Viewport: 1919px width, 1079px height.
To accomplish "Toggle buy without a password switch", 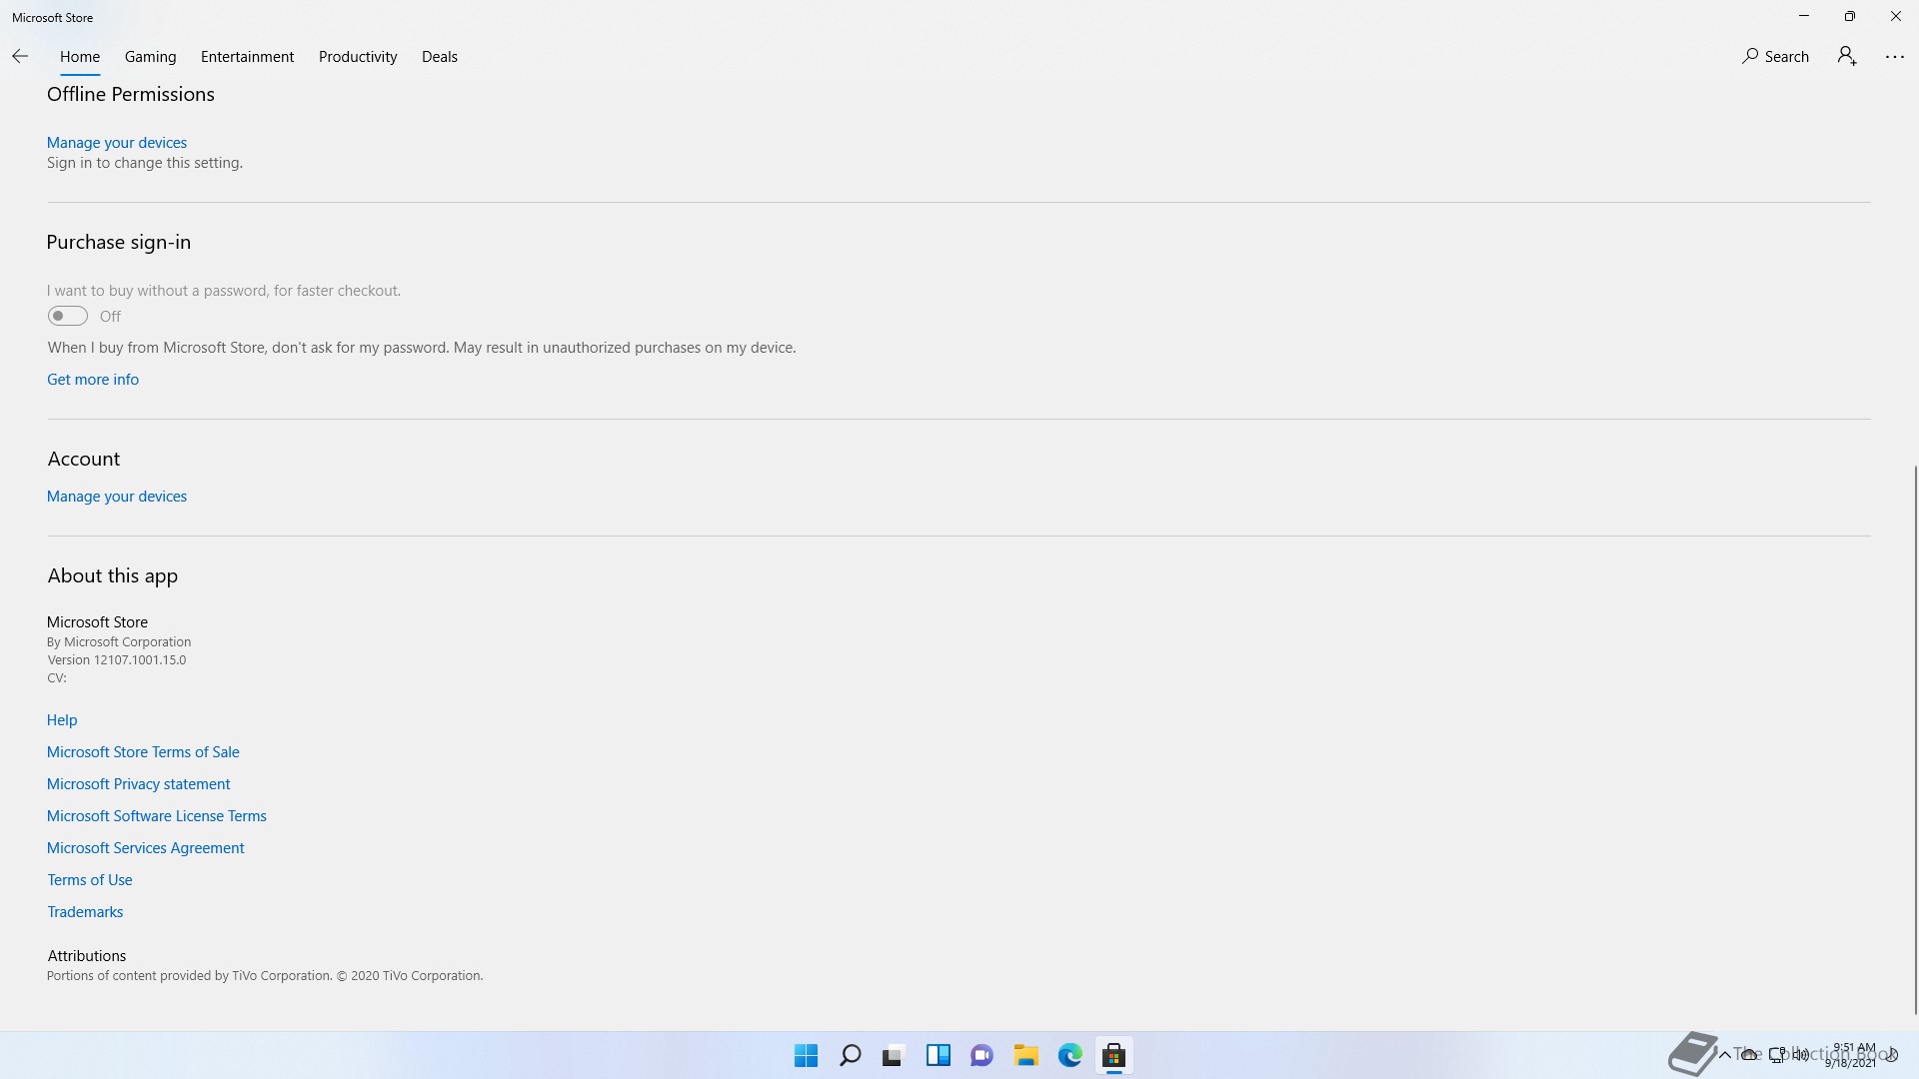I will tap(67, 316).
